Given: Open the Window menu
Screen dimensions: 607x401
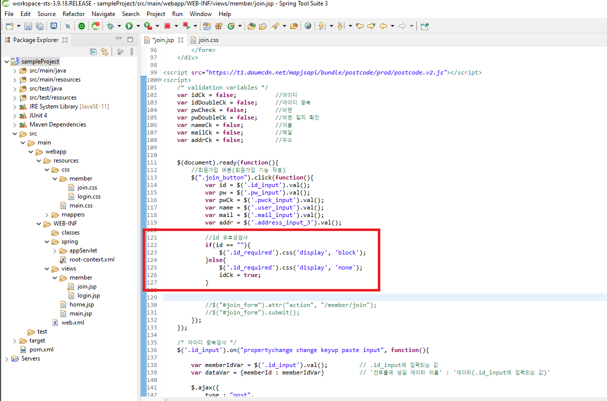Looking at the screenshot, I should [x=201, y=14].
